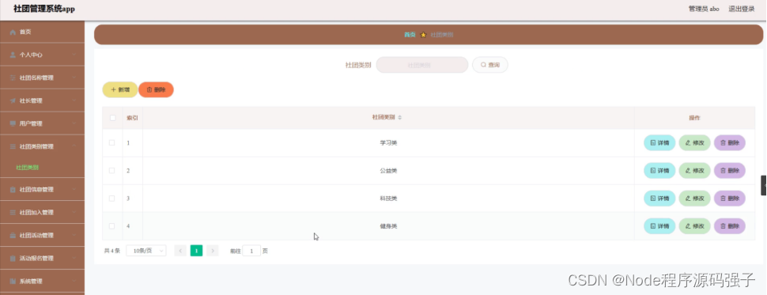Click the 详情 details icon in the 健身类 row
The image size is (767, 295).
[652, 226]
